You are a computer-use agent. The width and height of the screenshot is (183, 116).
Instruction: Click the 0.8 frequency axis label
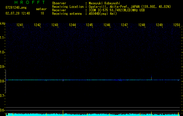2,81
